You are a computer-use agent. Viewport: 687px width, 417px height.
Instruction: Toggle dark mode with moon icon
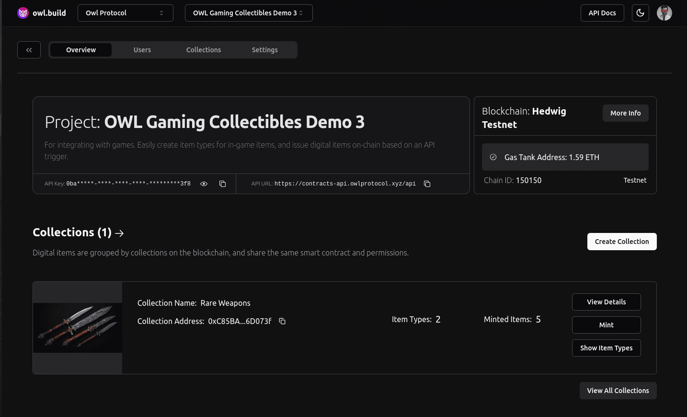pos(640,13)
